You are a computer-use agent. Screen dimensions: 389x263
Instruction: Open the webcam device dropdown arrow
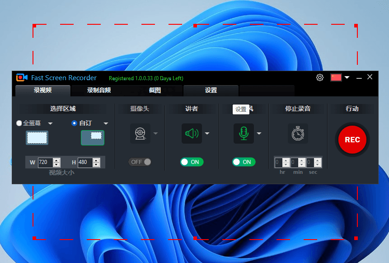click(155, 133)
